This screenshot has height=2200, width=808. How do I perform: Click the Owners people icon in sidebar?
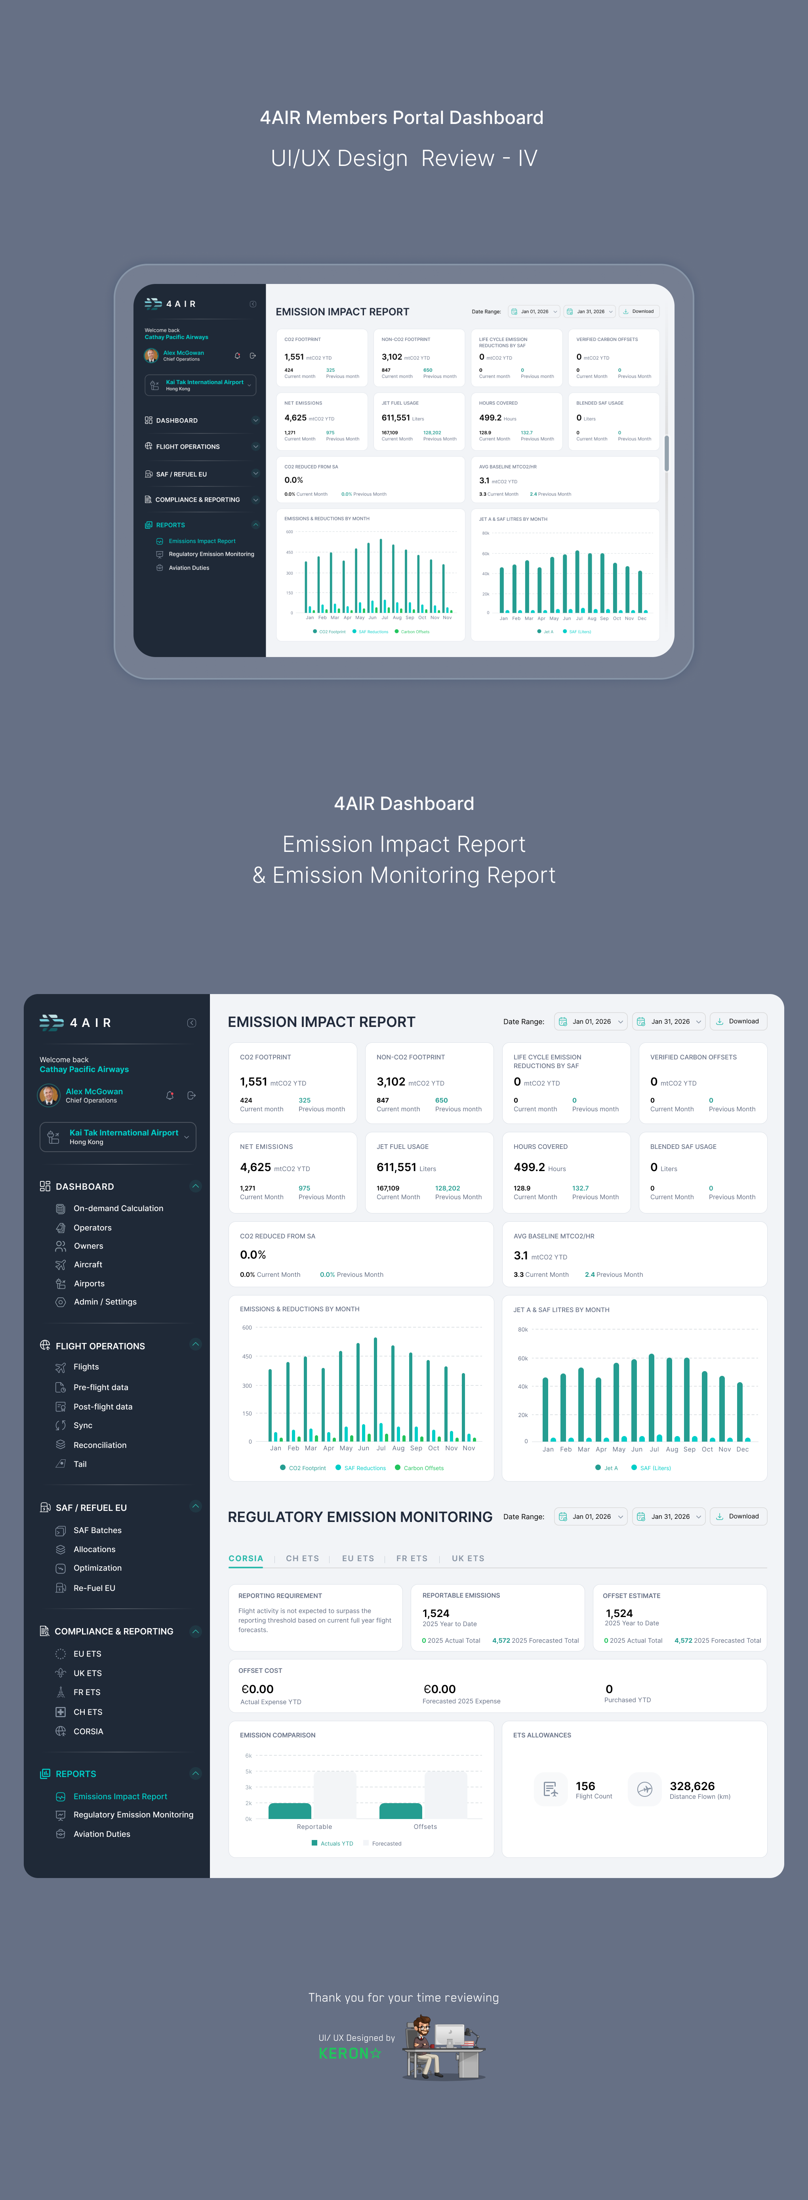(61, 1246)
